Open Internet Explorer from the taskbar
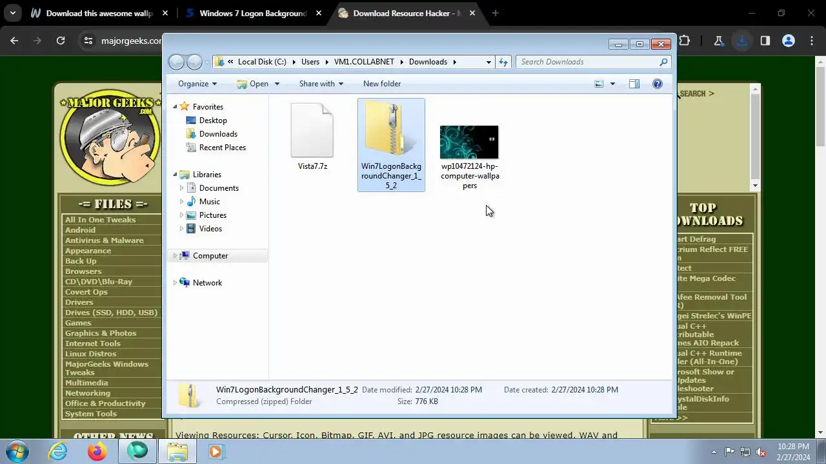Image resolution: width=826 pixels, height=464 pixels. (x=58, y=452)
